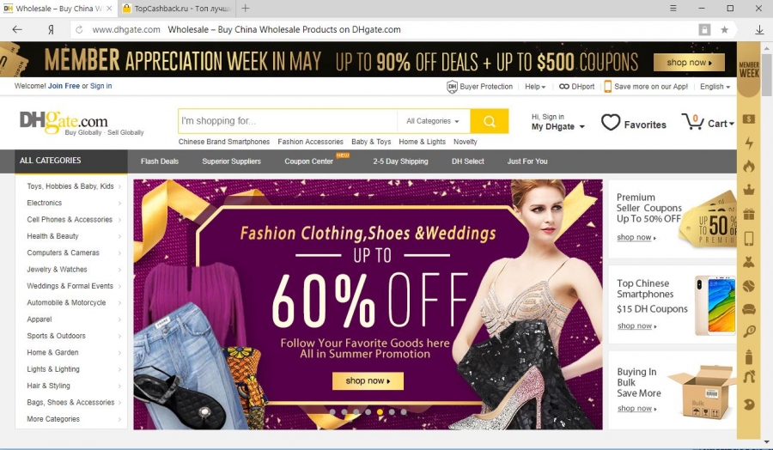The width and height of the screenshot is (773, 450).
Task: Expand the My DHgate account dropdown
Action: pyautogui.click(x=558, y=127)
